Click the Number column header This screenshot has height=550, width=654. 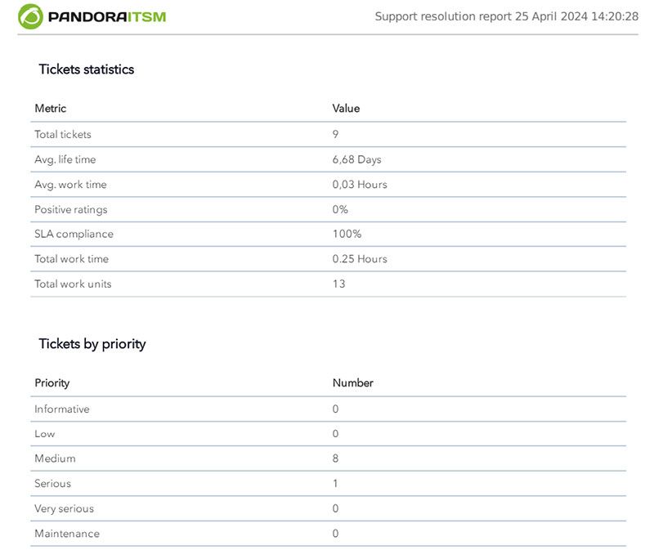(353, 382)
